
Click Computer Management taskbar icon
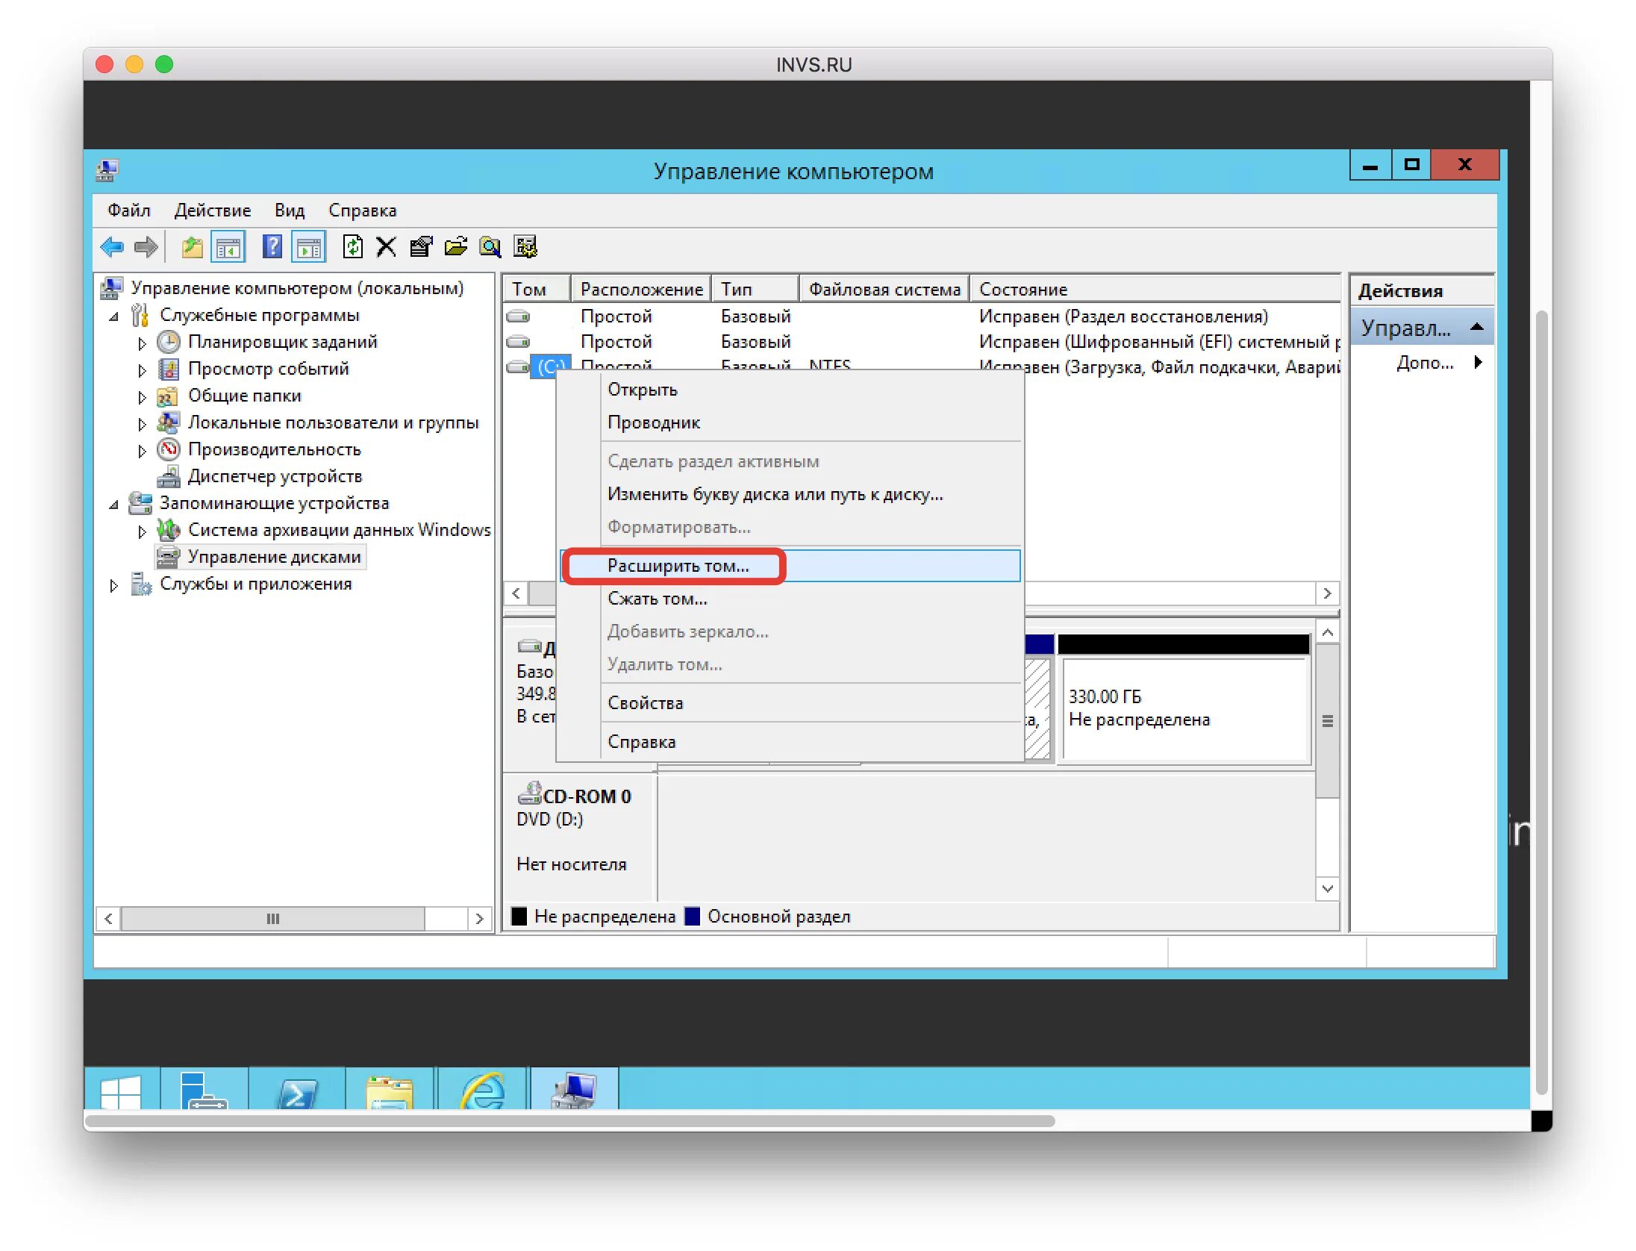click(x=573, y=1091)
